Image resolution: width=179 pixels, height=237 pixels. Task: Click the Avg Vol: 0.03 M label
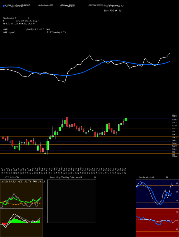(x=113, y=6)
